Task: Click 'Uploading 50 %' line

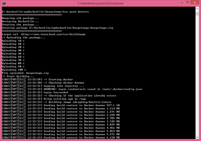Action: pyautogui.click(x=13, y=54)
